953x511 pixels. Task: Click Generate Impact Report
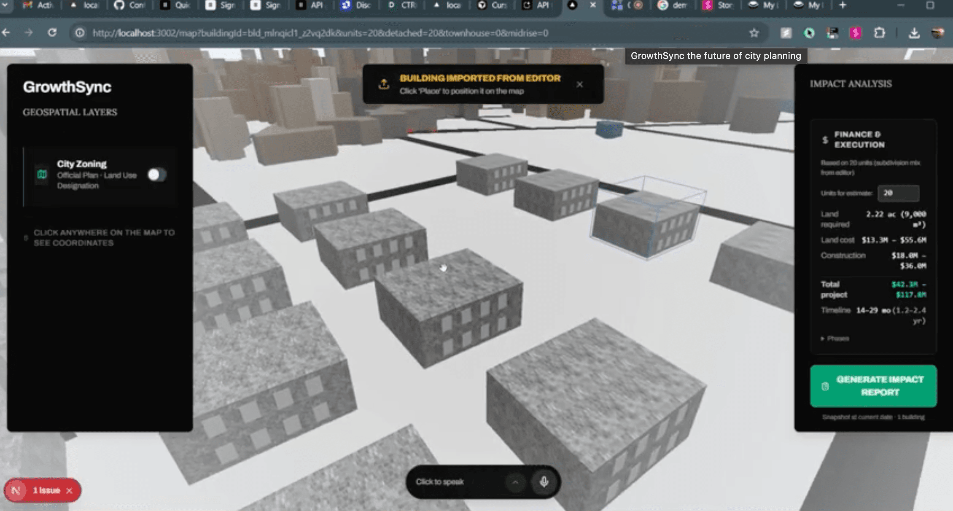pyautogui.click(x=873, y=386)
